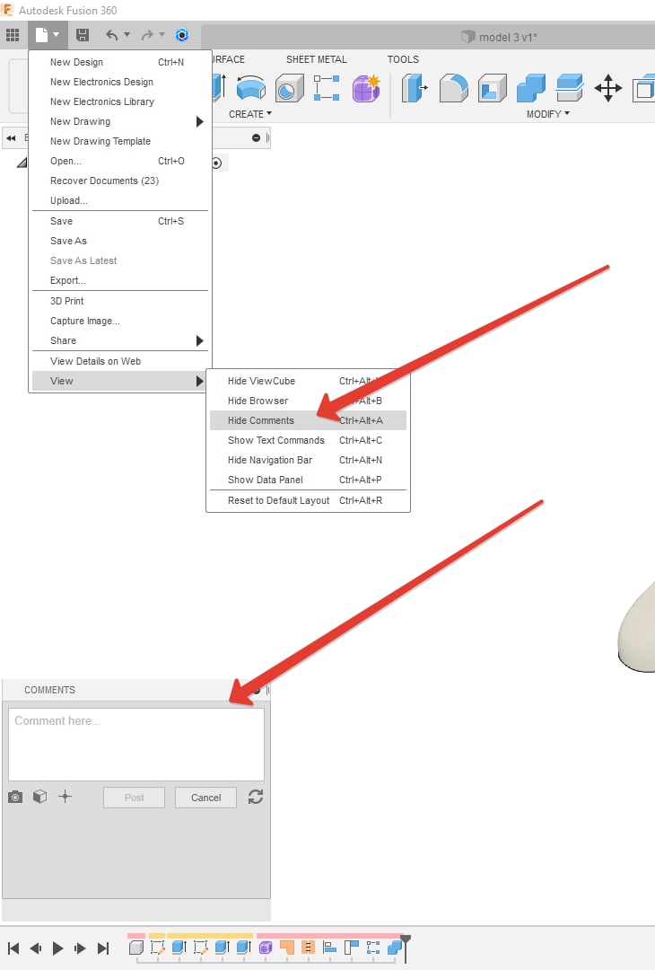Image resolution: width=655 pixels, height=970 pixels.
Task: Open the File menu dropdown arrow
Action: click(x=57, y=35)
